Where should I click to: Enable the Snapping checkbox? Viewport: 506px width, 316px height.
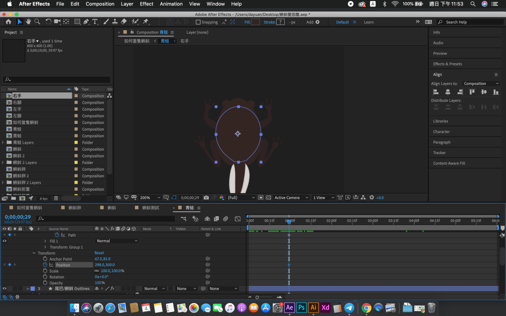198,22
